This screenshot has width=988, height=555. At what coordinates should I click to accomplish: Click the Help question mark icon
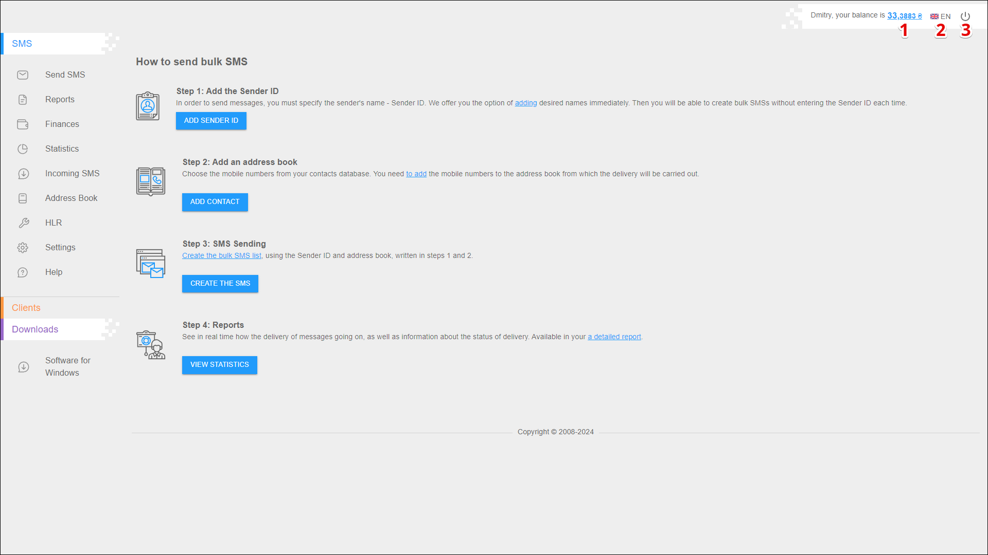[23, 272]
